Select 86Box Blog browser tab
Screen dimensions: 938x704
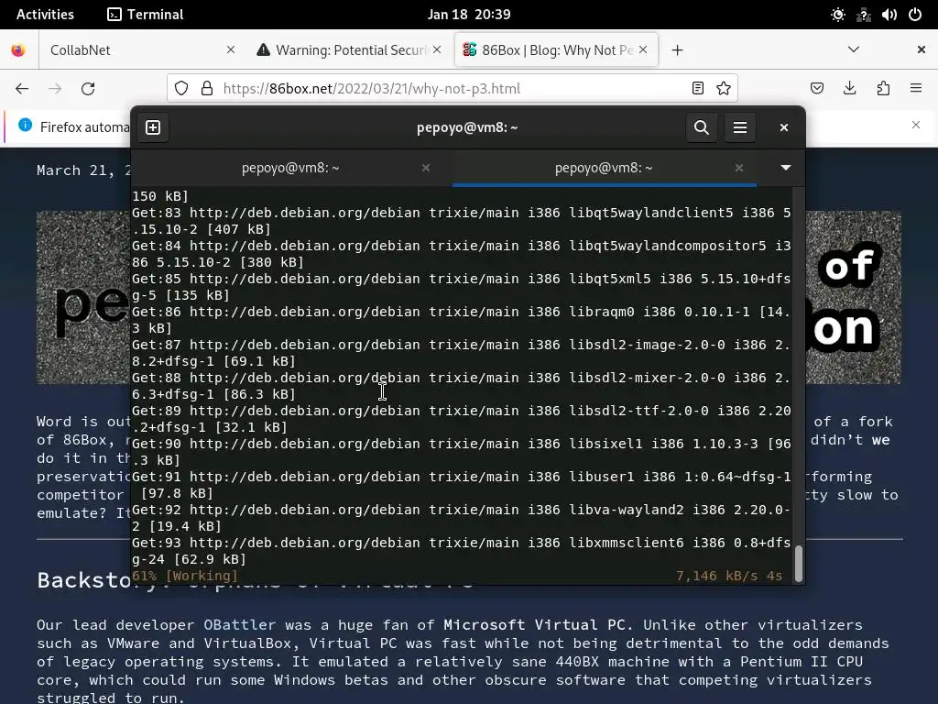pos(557,50)
